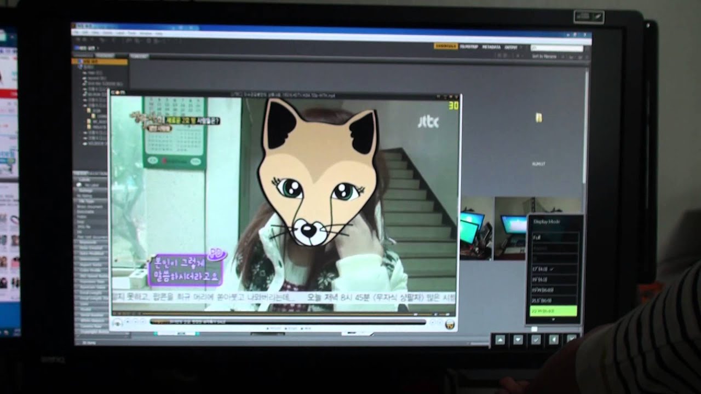Switch to the Essentials workspace tab

click(446, 47)
